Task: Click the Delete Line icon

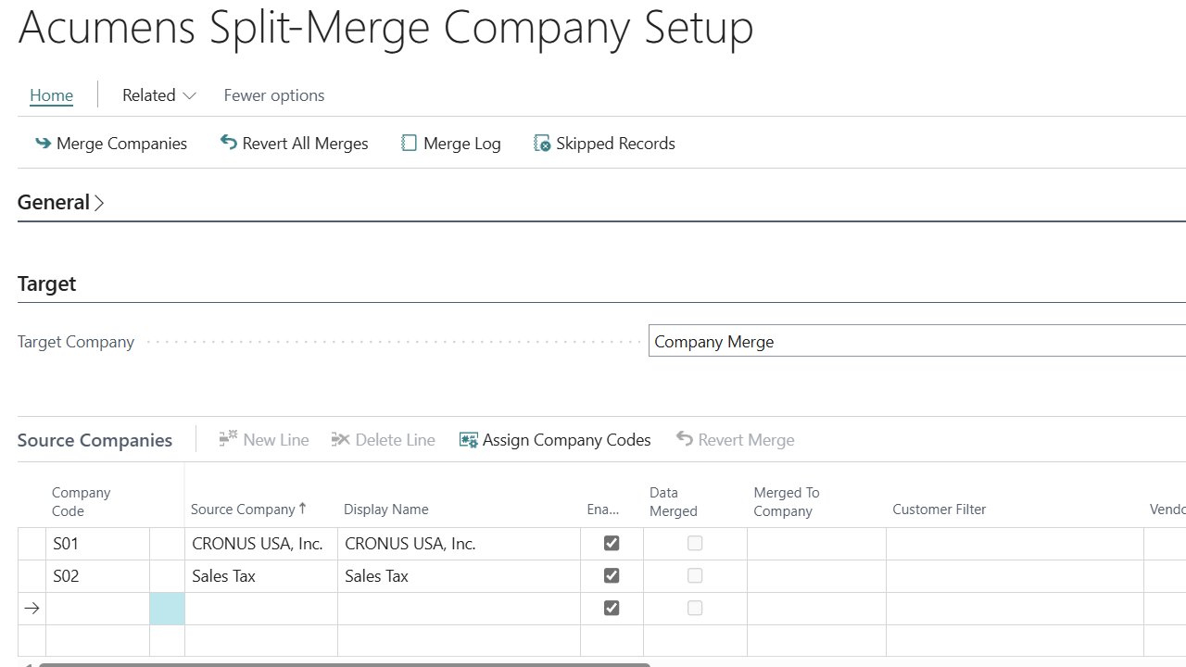Action: tap(340, 439)
